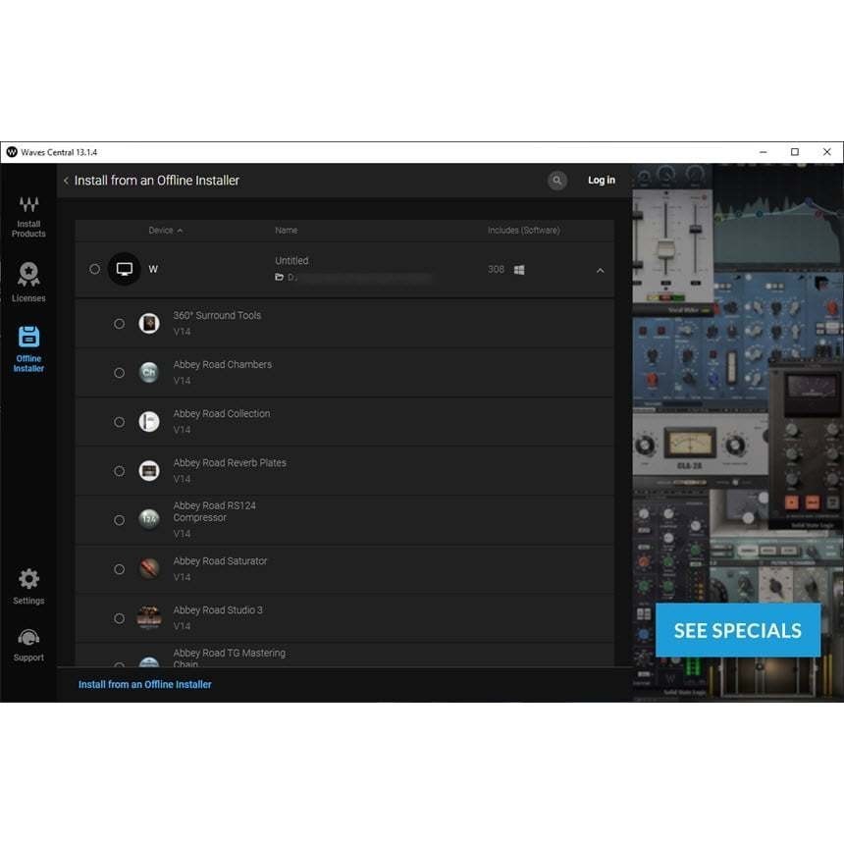Open Support in the sidebar
This screenshot has width=844, height=844.
pos(28,645)
